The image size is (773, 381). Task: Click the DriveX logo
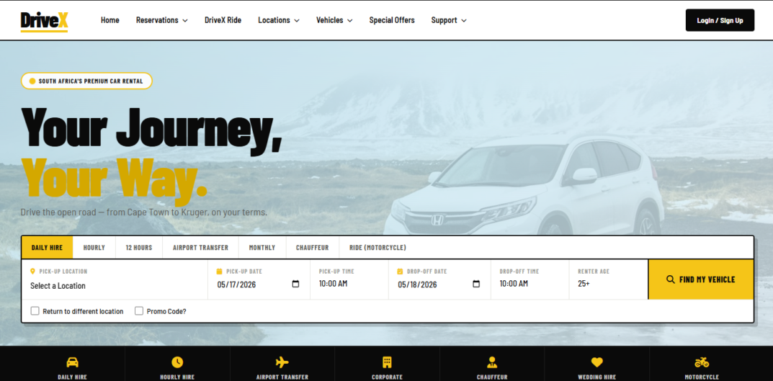(x=44, y=21)
